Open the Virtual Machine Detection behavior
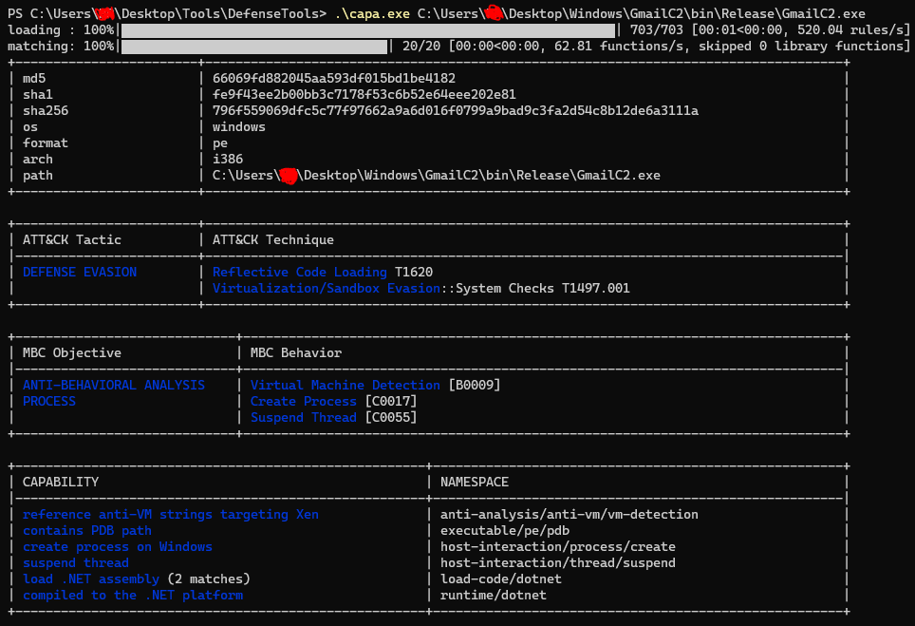 click(x=345, y=386)
